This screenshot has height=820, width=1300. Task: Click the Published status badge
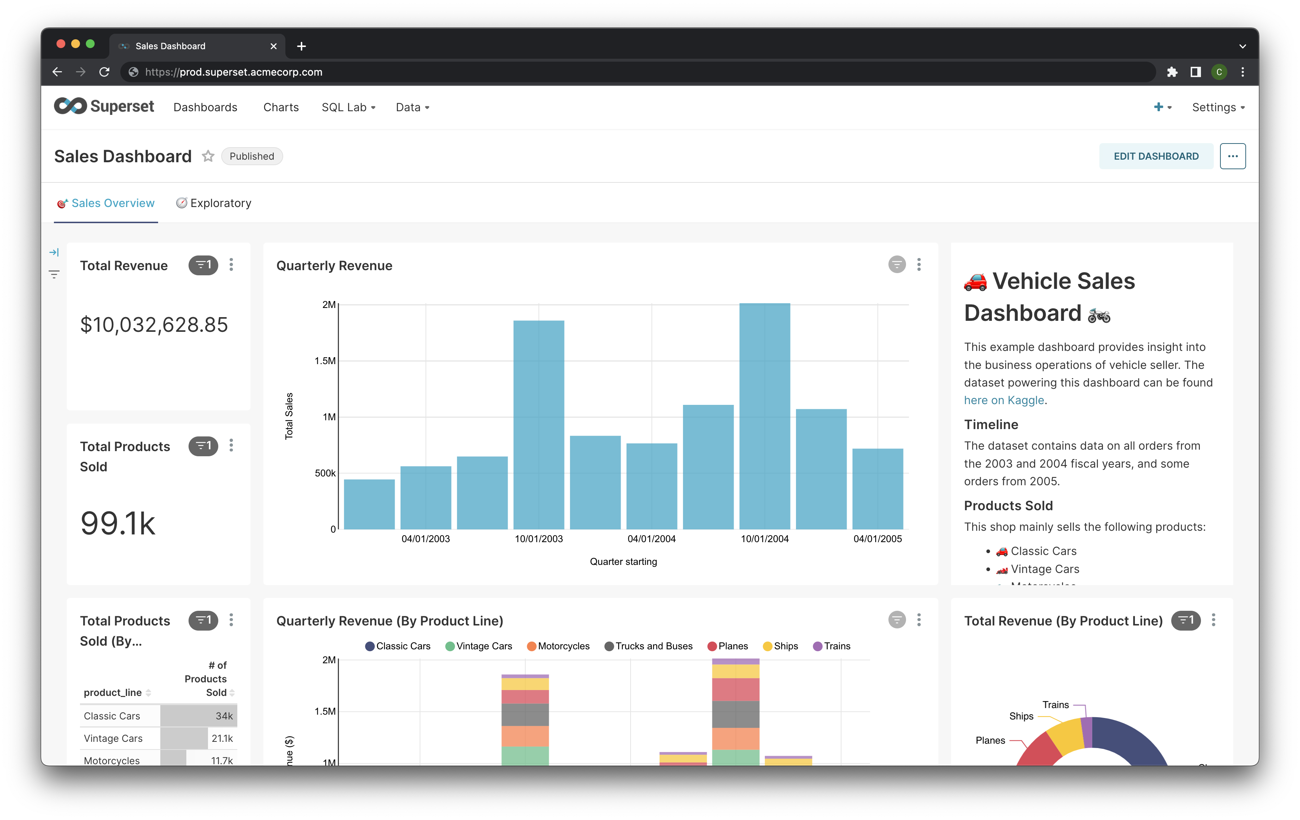tap(252, 156)
